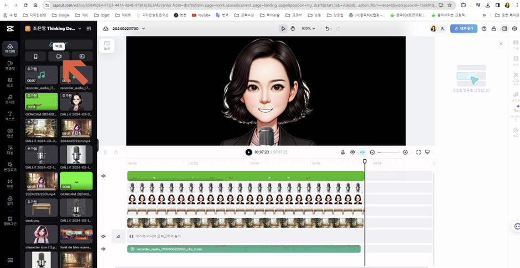The image size is (520, 268).
Task: Click the screen recording icon
Action: click(x=82, y=56)
